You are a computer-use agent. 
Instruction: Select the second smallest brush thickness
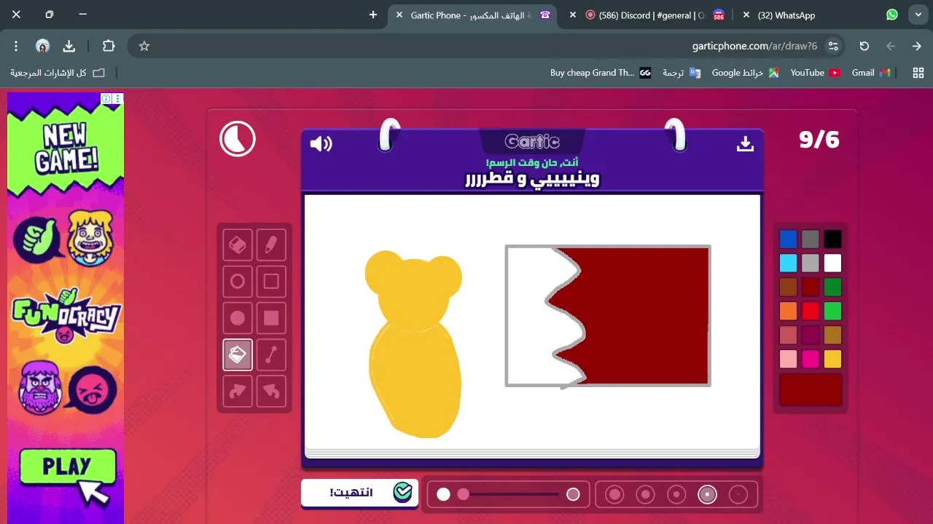click(707, 495)
